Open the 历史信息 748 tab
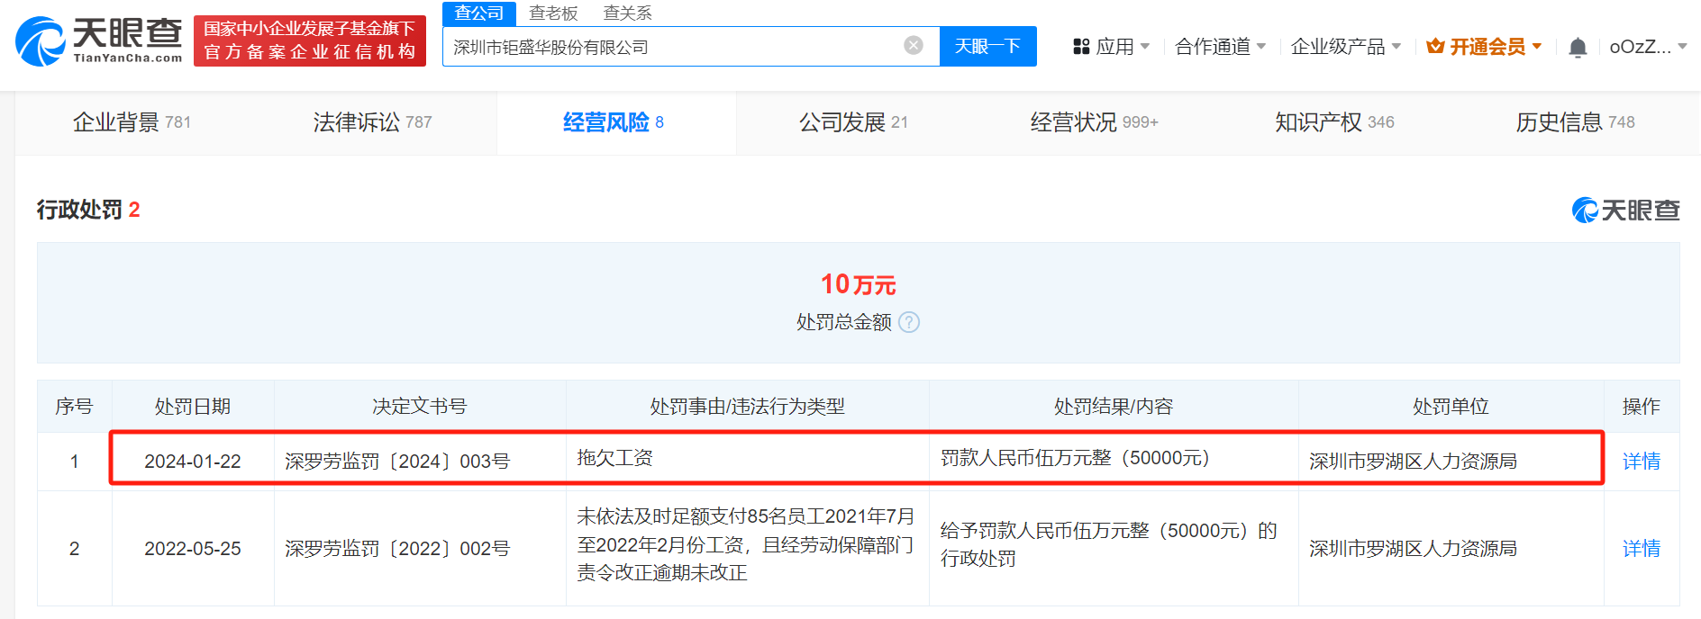 point(1576,122)
